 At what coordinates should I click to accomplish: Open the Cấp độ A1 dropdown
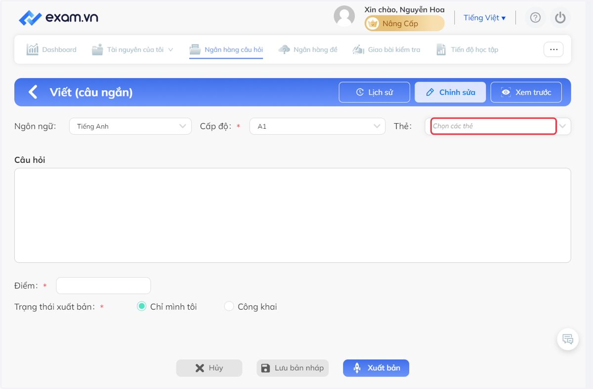[x=317, y=126]
